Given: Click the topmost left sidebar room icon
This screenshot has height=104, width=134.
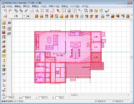Looking at the screenshot, I should [x=4, y=23].
